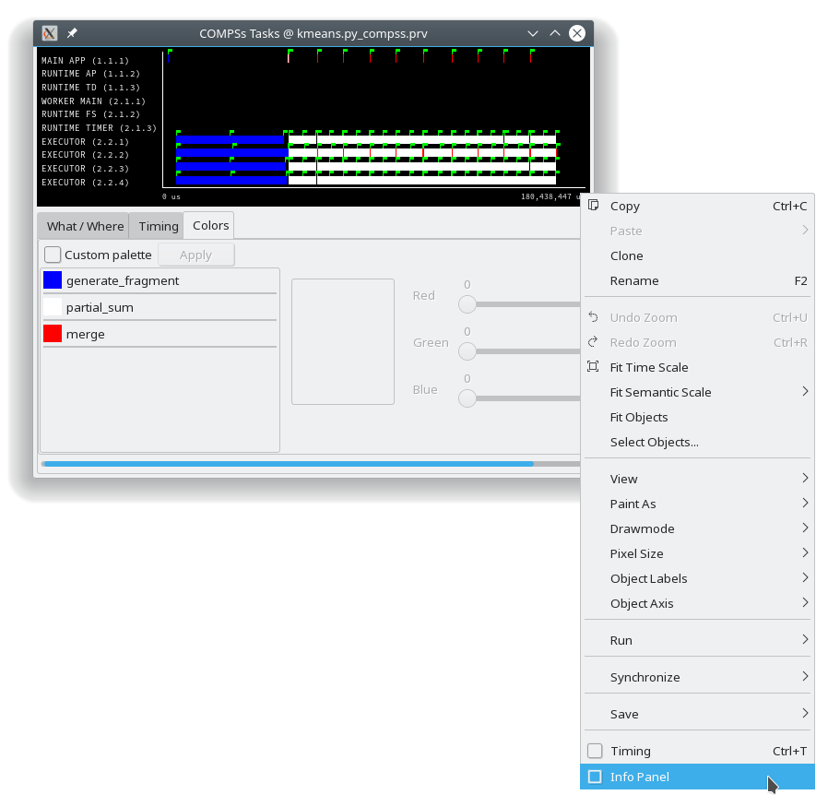Click the RUNTIME FS (2.1.2) row label
828x795 pixels.
click(x=91, y=114)
